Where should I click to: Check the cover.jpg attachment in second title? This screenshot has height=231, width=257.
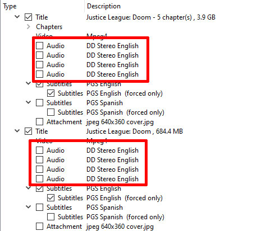pos(39,227)
